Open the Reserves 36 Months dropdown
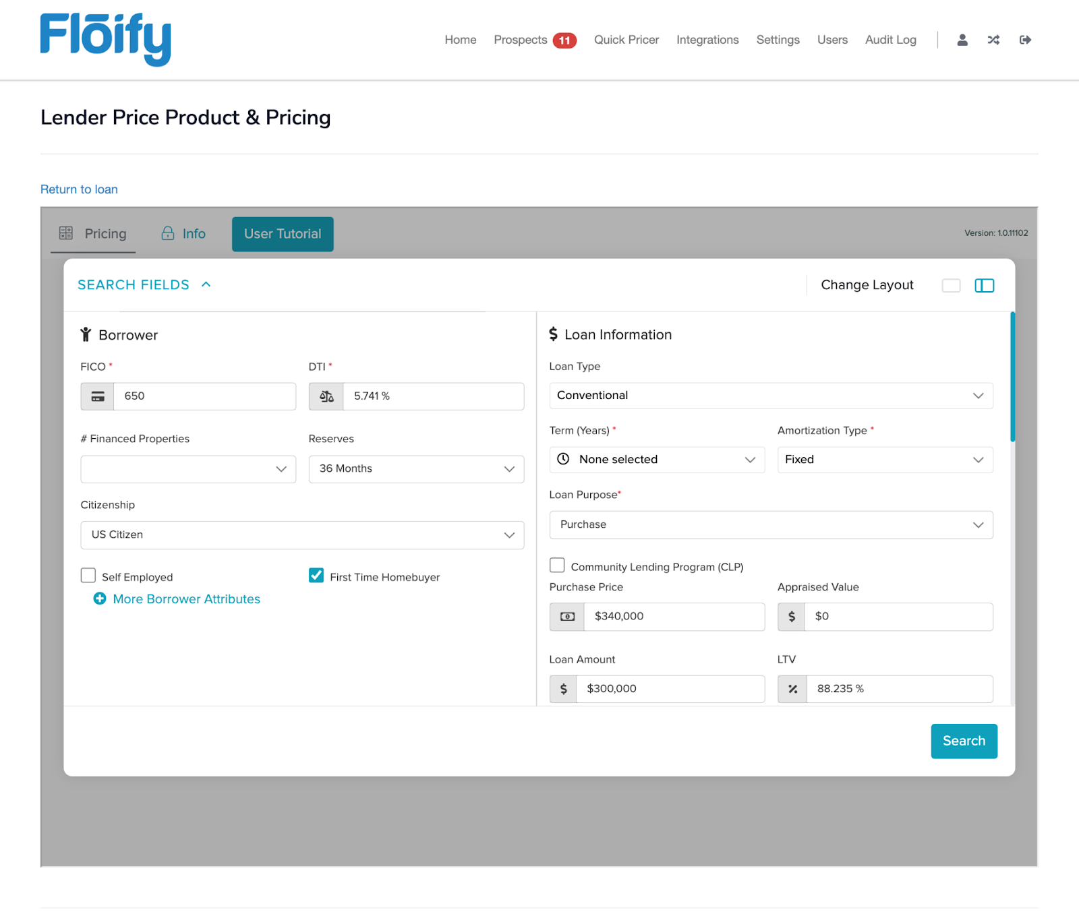This screenshot has height=914, width=1079. tap(416, 469)
